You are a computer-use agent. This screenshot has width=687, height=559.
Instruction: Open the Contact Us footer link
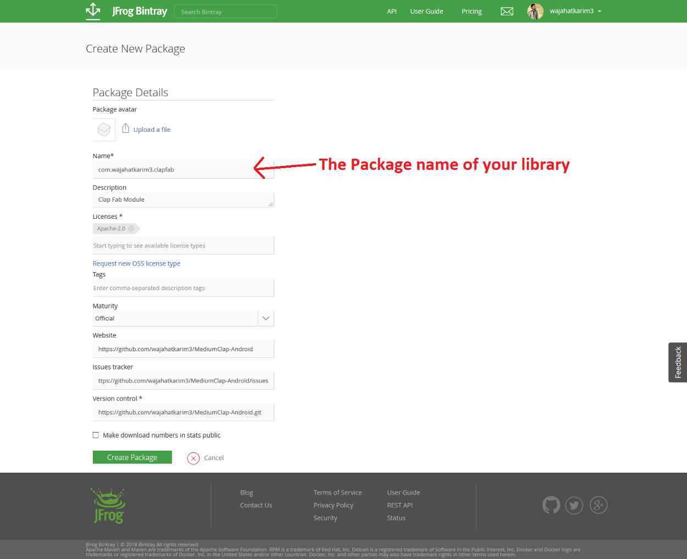[x=256, y=505]
